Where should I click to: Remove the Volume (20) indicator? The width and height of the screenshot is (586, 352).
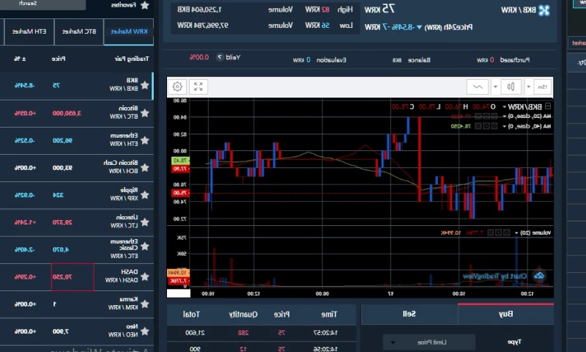pos(490,232)
